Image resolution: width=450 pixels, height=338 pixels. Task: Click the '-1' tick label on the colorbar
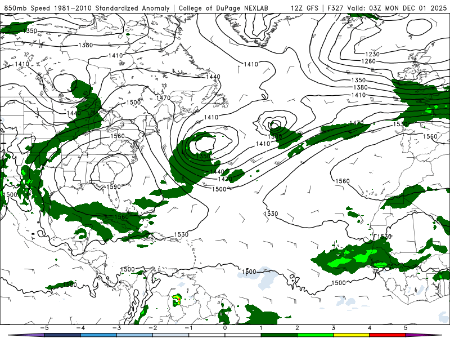pos(188,328)
